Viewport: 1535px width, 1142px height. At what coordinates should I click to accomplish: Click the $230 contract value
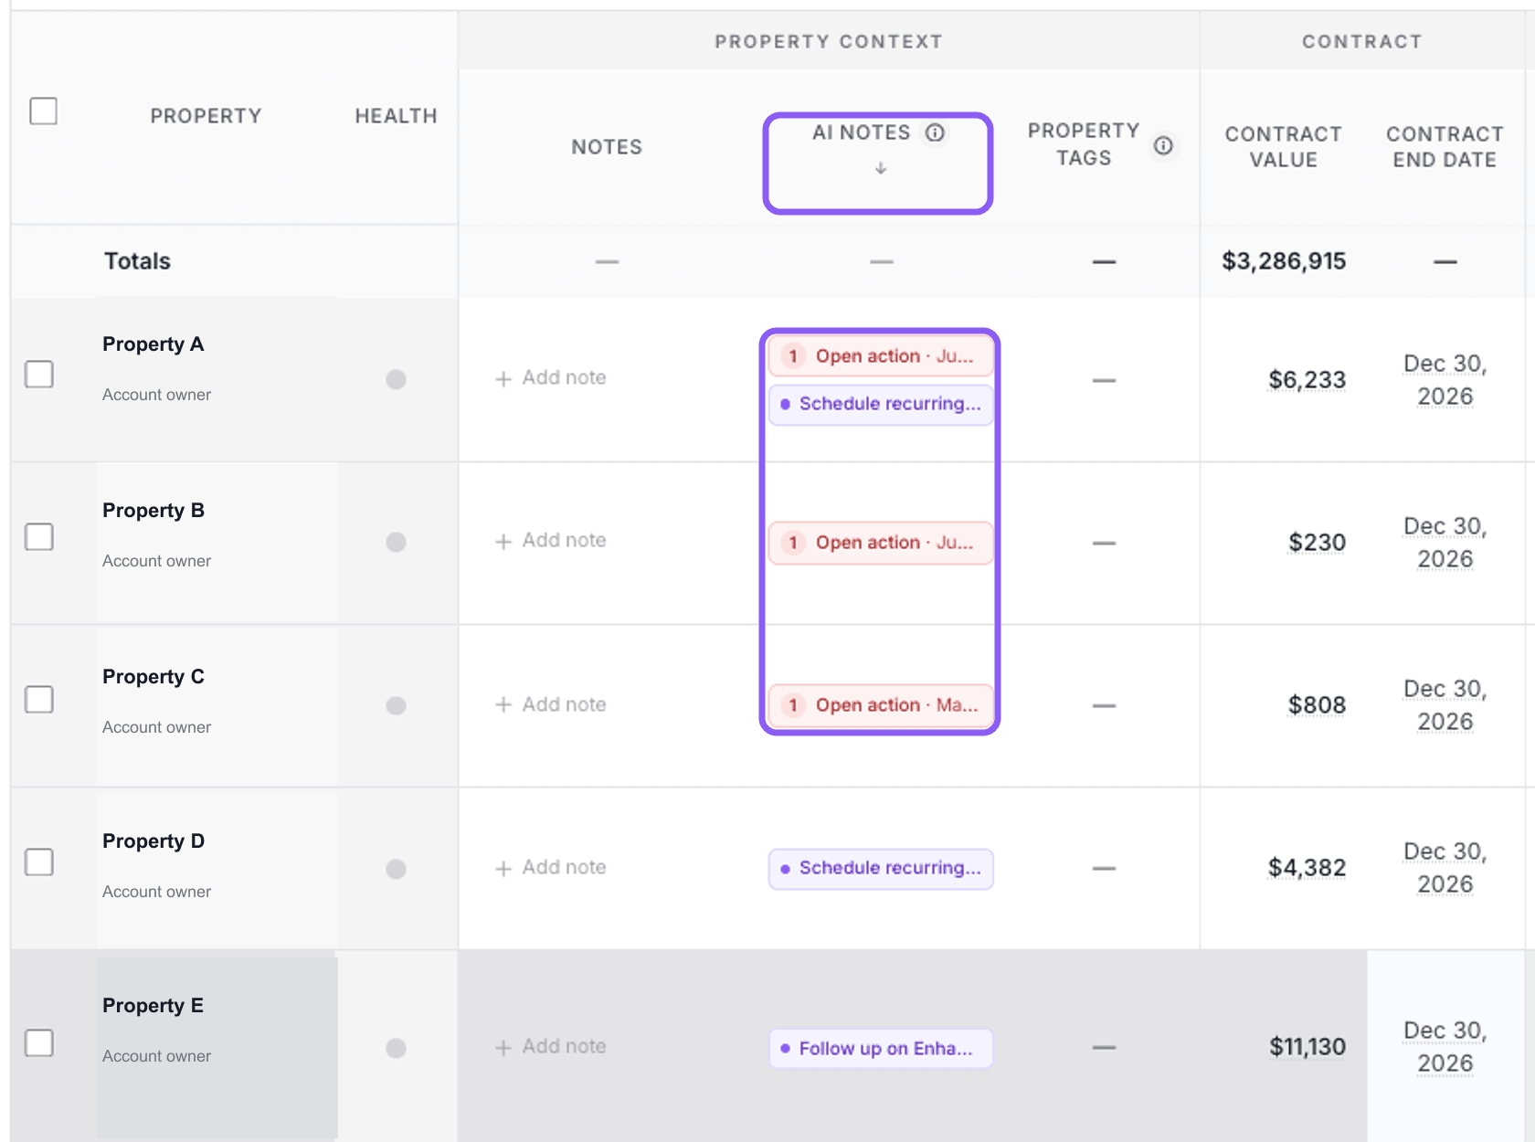coord(1317,543)
